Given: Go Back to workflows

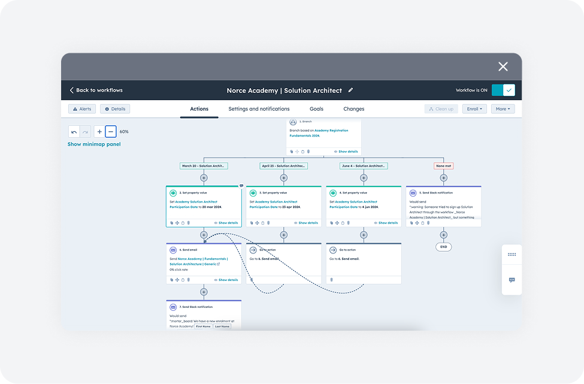Looking at the screenshot, I should [x=96, y=90].
